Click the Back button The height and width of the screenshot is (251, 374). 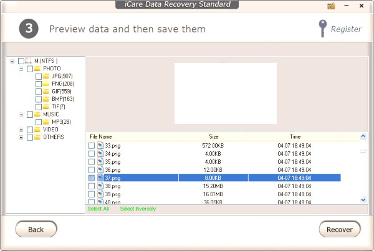[x=36, y=229]
